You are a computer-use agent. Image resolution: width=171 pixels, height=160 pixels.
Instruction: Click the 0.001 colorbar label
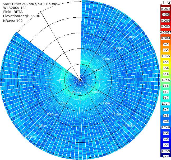(166, 14)
